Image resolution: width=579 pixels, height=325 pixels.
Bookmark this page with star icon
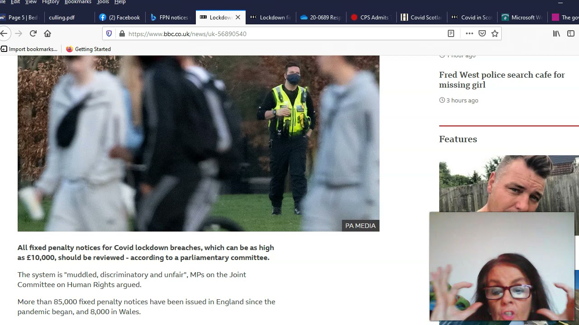[x=495, y=33]
